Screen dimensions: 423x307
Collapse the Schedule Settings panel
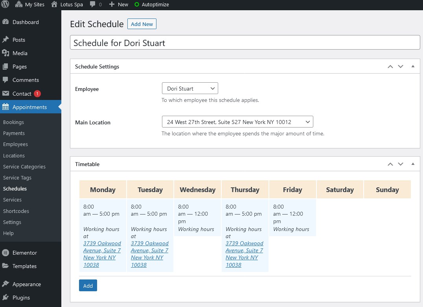(413, 67)
